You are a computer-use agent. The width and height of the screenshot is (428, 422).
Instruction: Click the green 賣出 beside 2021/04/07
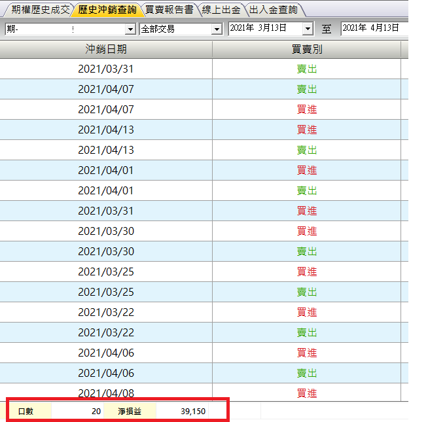tap(307, 89)
